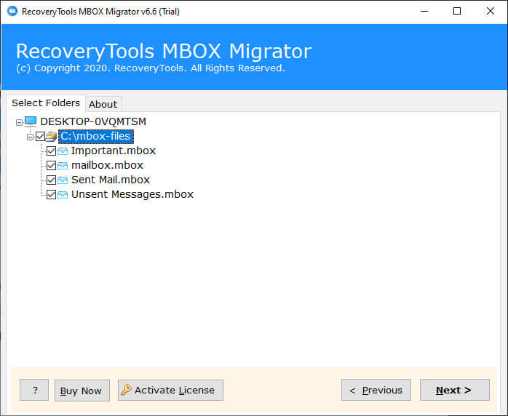The height and width of the screenshot is (416, 508).
Task: Collapse the C:\mbox-files tree node
Action: click(30, 137)
